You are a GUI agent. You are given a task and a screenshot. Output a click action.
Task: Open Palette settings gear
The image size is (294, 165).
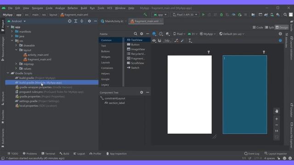pos(141,33)
